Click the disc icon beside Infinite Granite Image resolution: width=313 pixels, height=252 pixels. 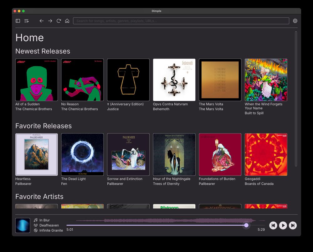pyautogui.click(x=36, y=230)
